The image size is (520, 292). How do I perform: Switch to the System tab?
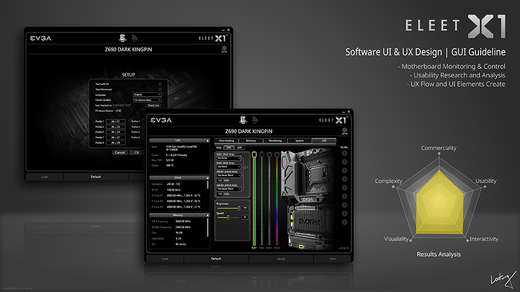299,141
